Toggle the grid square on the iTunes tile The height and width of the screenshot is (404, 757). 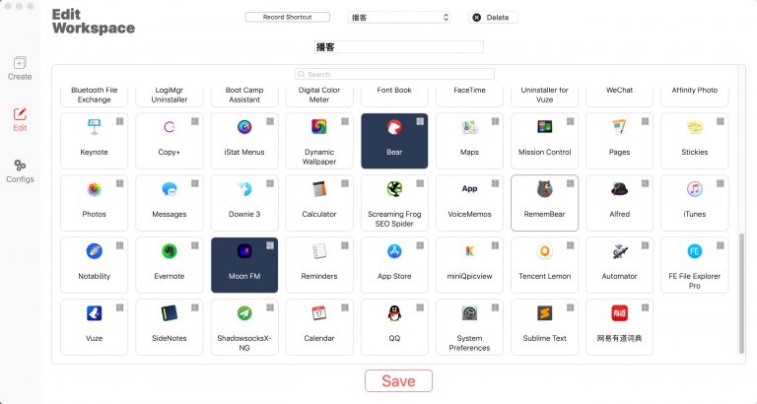click(720, 183)
